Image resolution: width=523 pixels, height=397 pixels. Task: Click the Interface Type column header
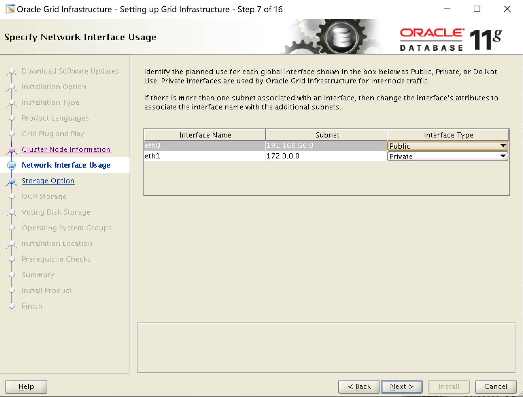click(x=448, y=135)
